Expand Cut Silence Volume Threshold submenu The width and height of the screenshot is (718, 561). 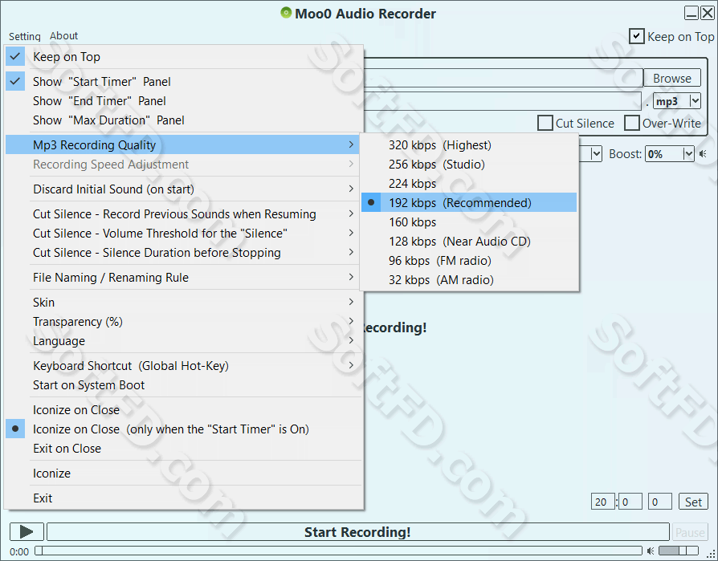coord(183,233)
